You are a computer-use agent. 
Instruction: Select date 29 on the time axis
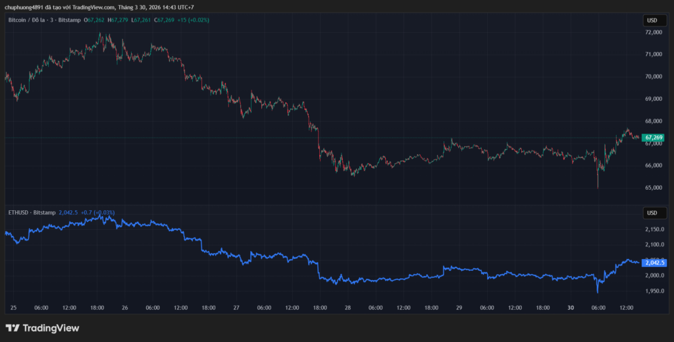[x=459, y=308]
